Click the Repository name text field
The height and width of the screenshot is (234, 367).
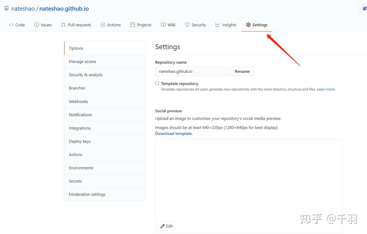(x=192, y=71)
